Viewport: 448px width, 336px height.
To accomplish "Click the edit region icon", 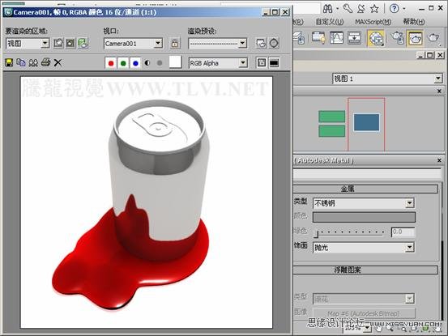I will pyautogui.click(x=58, y=43).
